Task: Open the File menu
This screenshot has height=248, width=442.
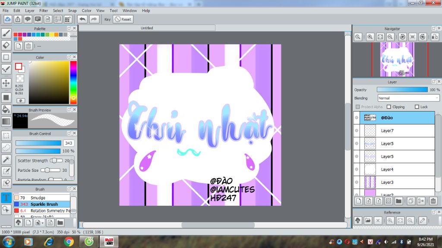Action: tap(5, 11)
